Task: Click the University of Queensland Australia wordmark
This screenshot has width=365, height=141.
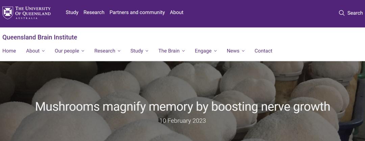Action: [x=33, y=12]
